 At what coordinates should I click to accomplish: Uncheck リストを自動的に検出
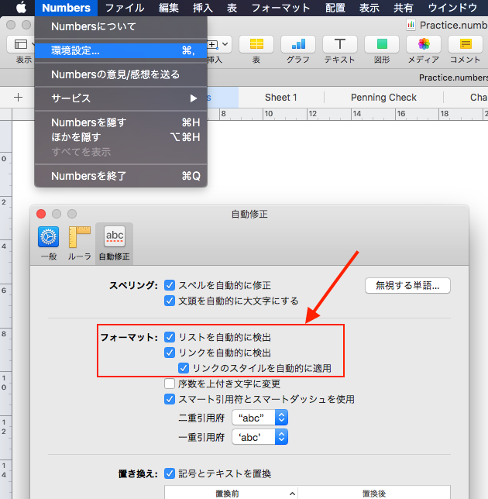pyautogui.click(x=170, y=337)
